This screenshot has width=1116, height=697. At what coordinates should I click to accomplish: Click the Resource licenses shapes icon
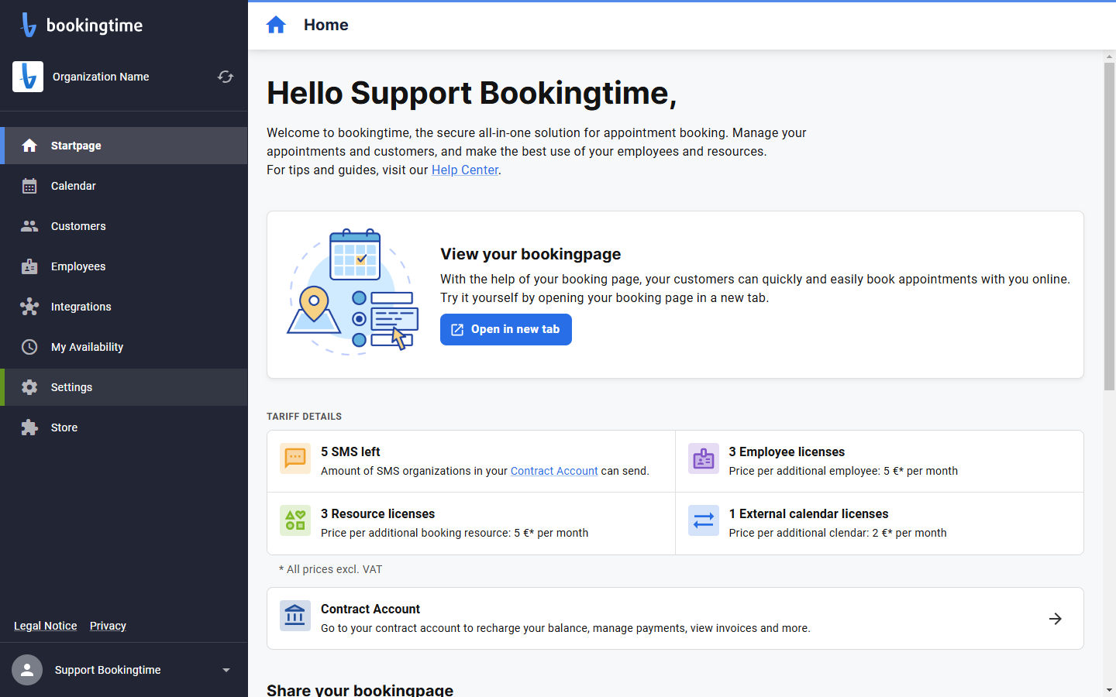click(295, 520)
